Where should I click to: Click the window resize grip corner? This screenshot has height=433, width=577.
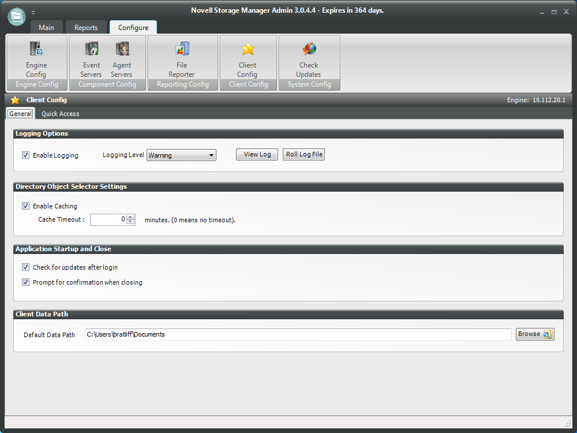coord(568,423)
